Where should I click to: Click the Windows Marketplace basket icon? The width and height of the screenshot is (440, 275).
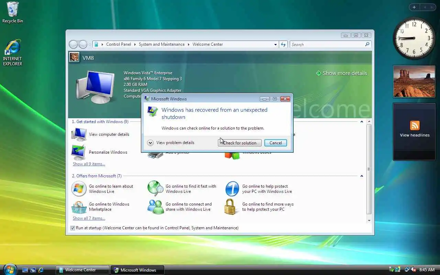pyautogui.click(x=79, y=207)
